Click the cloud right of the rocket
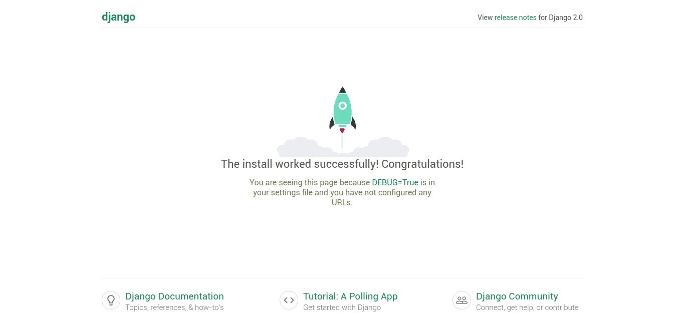Viewport: 677px width, 316px height. pyautogui.click(x=386, y=147)
